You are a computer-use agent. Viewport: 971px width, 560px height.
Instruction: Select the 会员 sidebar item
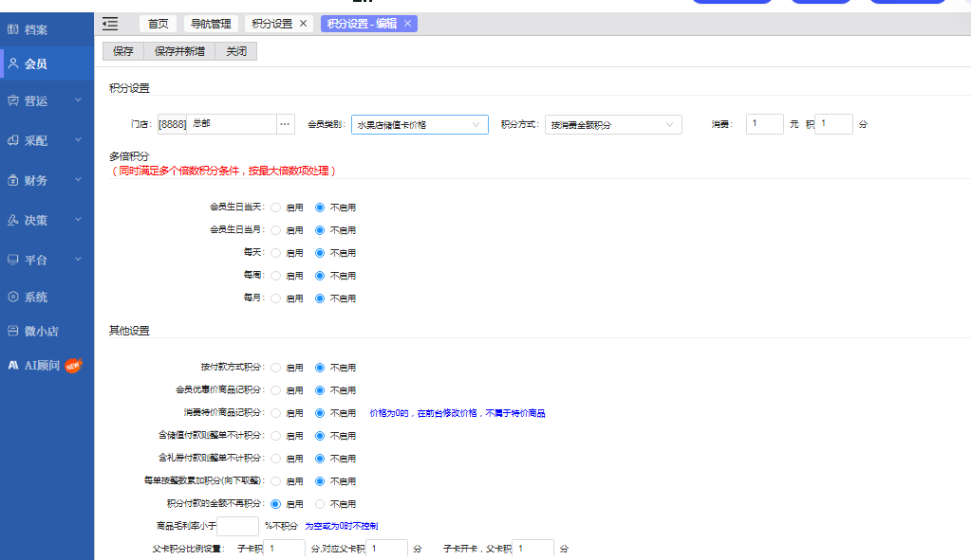(x=47, y=63)
